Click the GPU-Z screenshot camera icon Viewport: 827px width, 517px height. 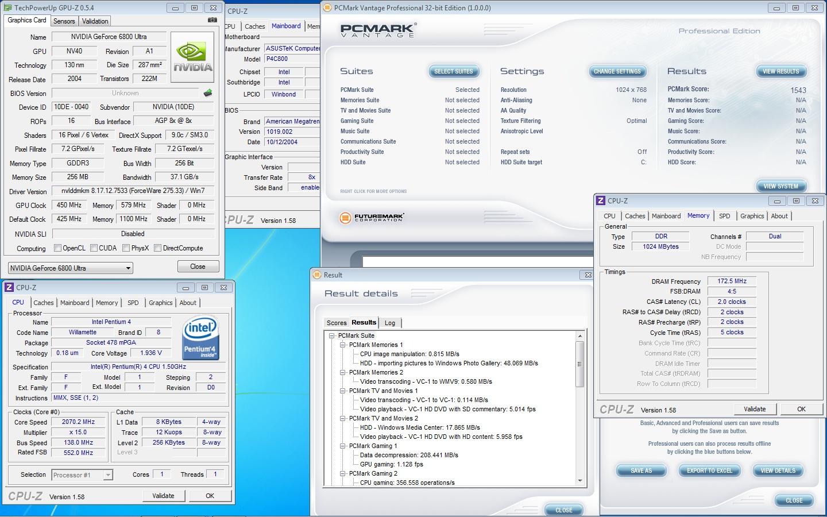pos(212,20)
